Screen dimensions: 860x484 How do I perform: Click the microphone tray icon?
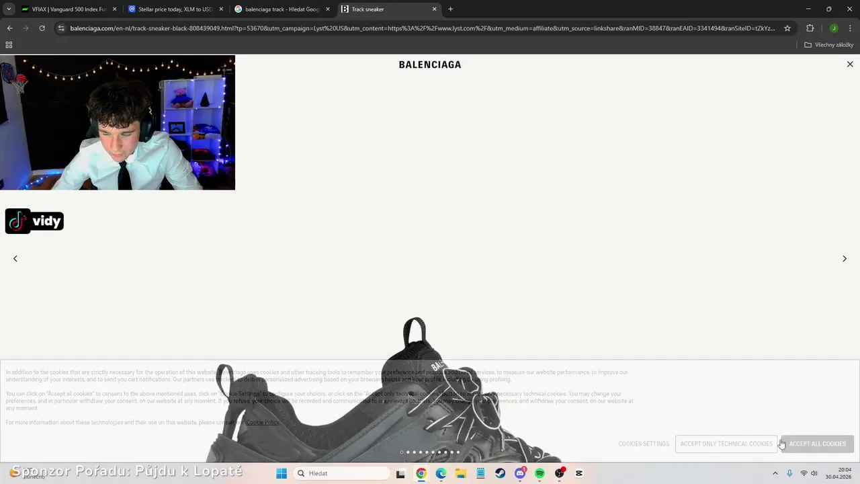789,473
